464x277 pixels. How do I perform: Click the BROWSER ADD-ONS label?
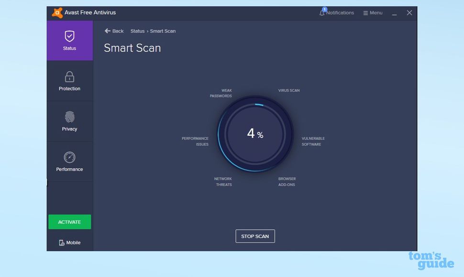point(287,181)
